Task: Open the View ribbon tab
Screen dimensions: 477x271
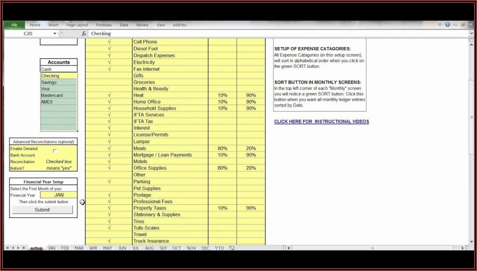Action: [x=160, y=25]
